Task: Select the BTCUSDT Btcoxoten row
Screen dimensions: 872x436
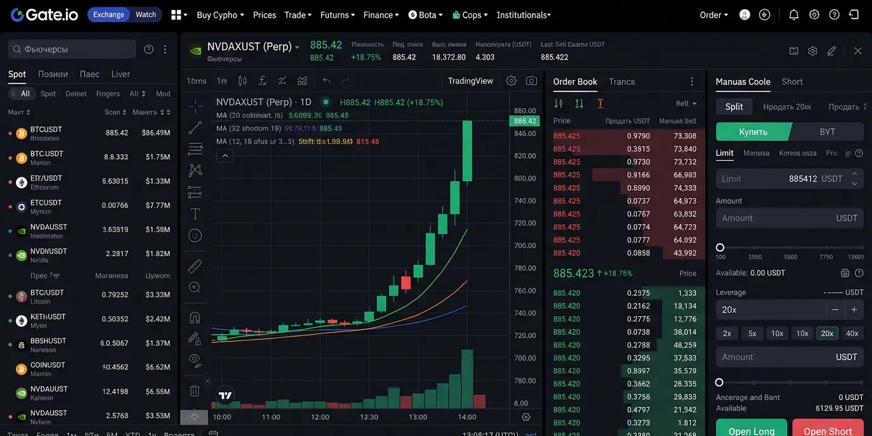Action: [x=89, y=133]
